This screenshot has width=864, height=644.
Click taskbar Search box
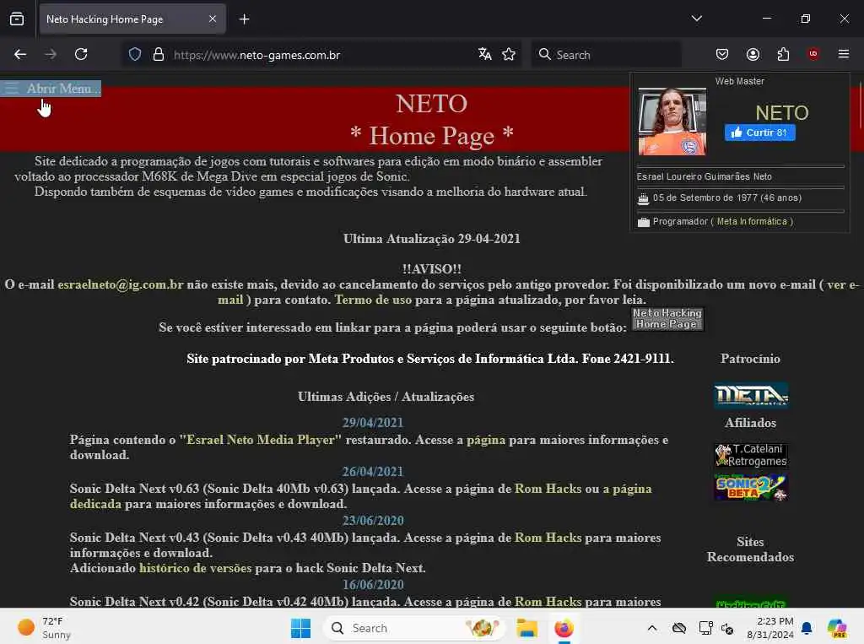414,628
